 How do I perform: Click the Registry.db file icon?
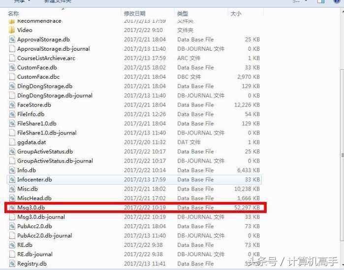tap(12, 264)
